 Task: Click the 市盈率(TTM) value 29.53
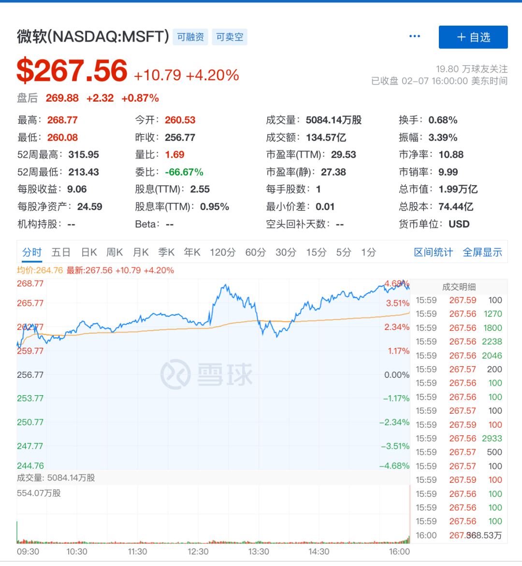[344, 155]
